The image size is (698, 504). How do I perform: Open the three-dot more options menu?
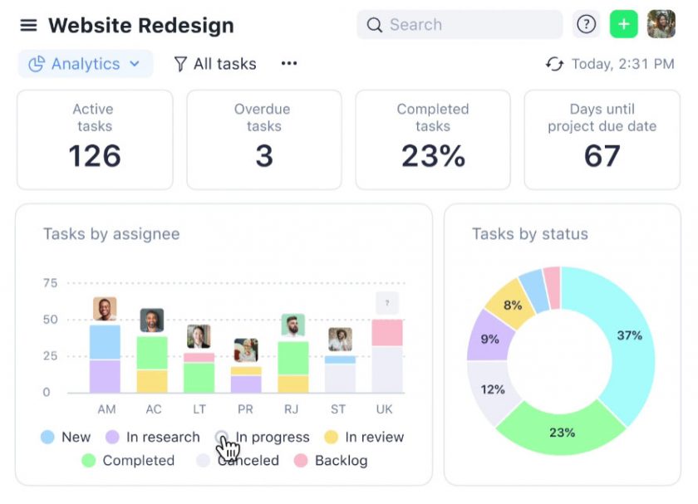coord(289,64)
